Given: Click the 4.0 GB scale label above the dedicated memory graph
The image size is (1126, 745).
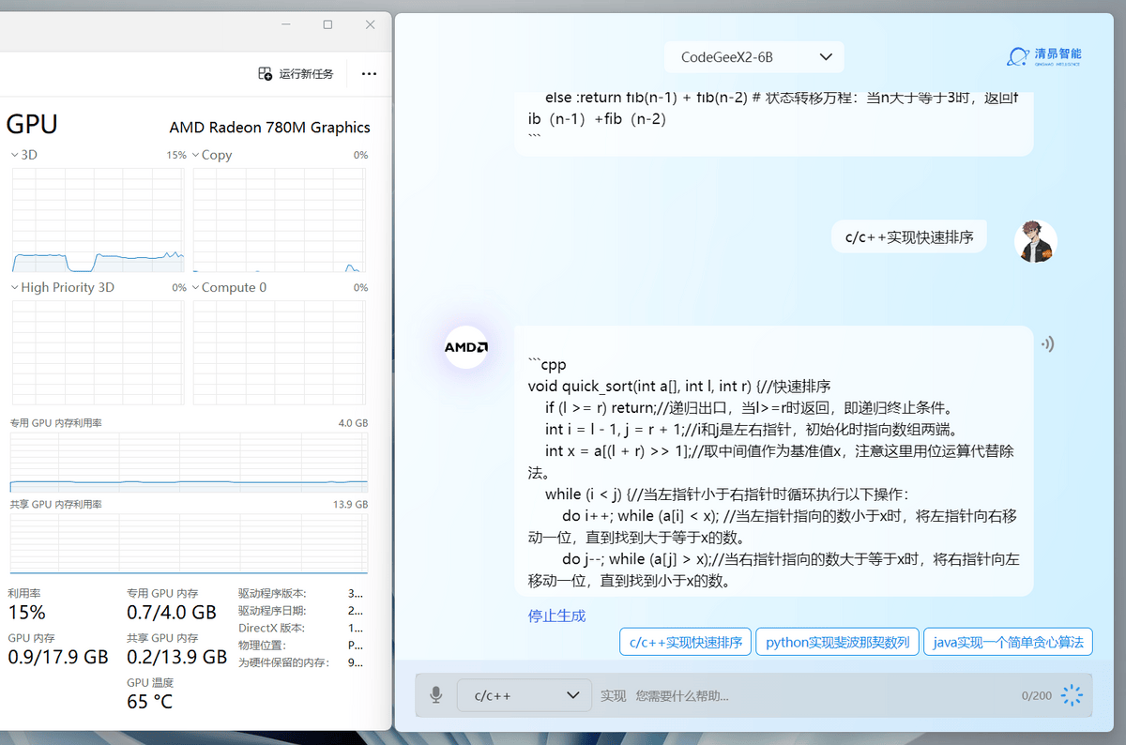Looking at the screenshot, I should coord(353,423).
